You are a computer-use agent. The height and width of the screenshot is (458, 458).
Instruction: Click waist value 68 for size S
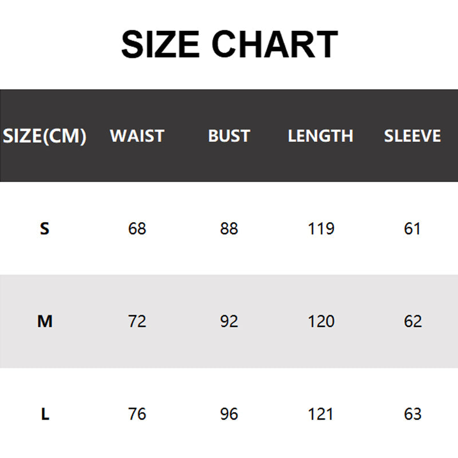137,229
